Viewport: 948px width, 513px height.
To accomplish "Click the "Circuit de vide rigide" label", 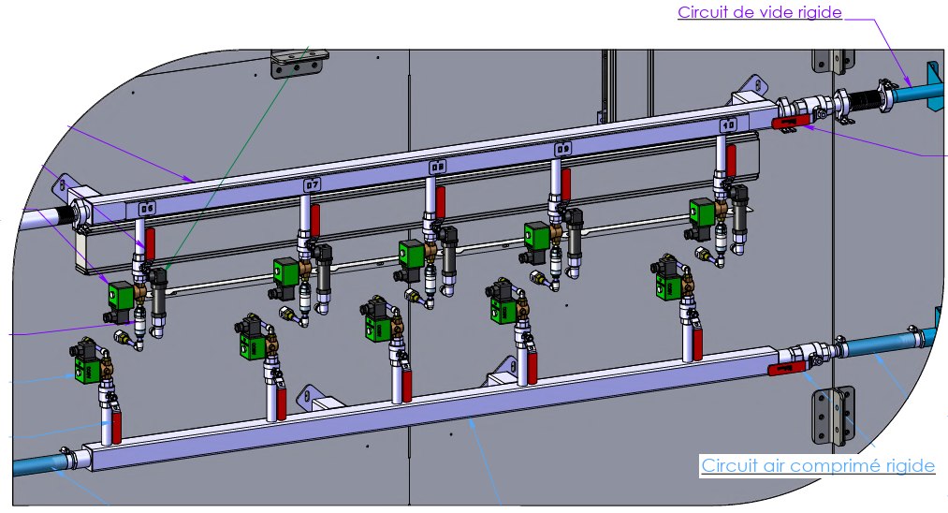I will tap(759, 12).
